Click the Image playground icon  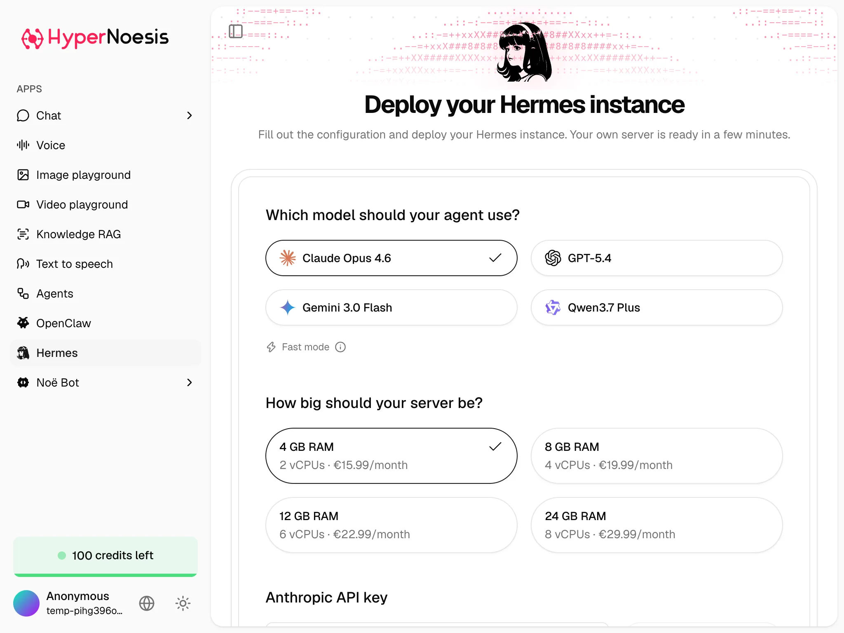(23, 175)
